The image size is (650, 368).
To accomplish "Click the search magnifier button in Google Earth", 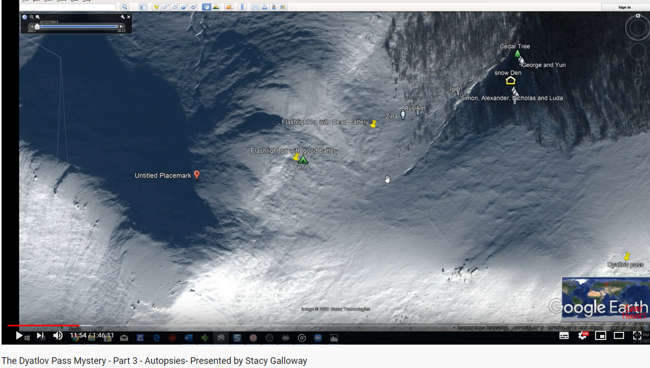I will [125, 7].
